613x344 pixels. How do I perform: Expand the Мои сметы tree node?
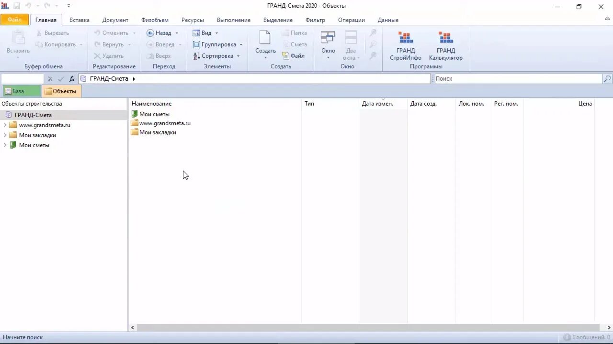5,145
